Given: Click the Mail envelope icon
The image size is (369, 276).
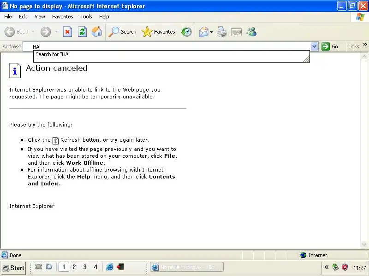Looking at the screenshot, I should tap(204, 32).
